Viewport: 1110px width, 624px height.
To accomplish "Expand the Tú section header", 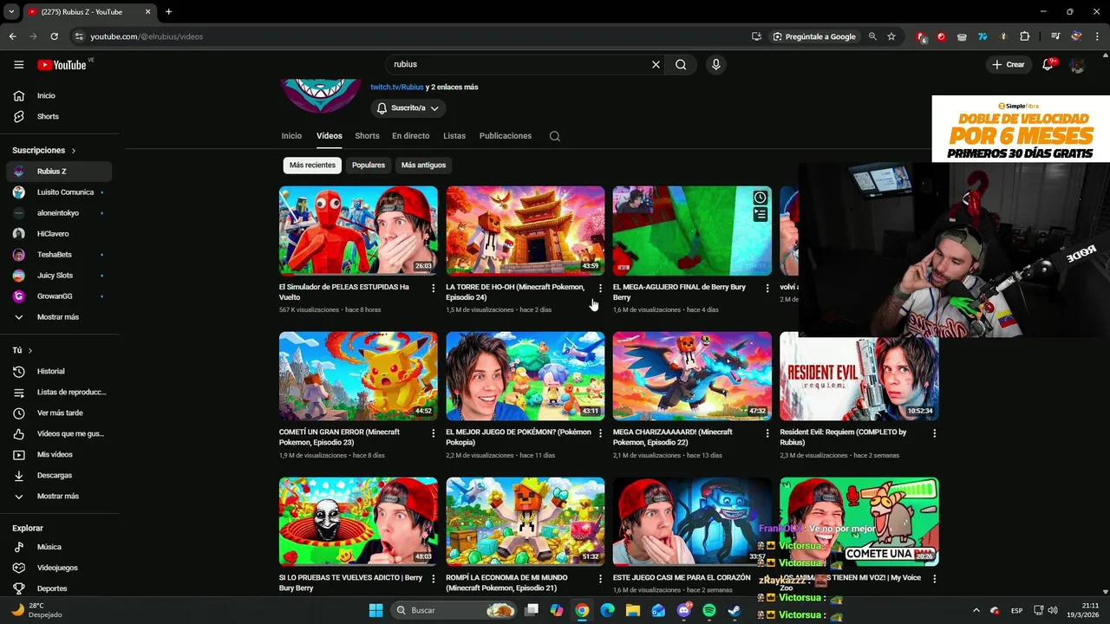I will 23,350.
